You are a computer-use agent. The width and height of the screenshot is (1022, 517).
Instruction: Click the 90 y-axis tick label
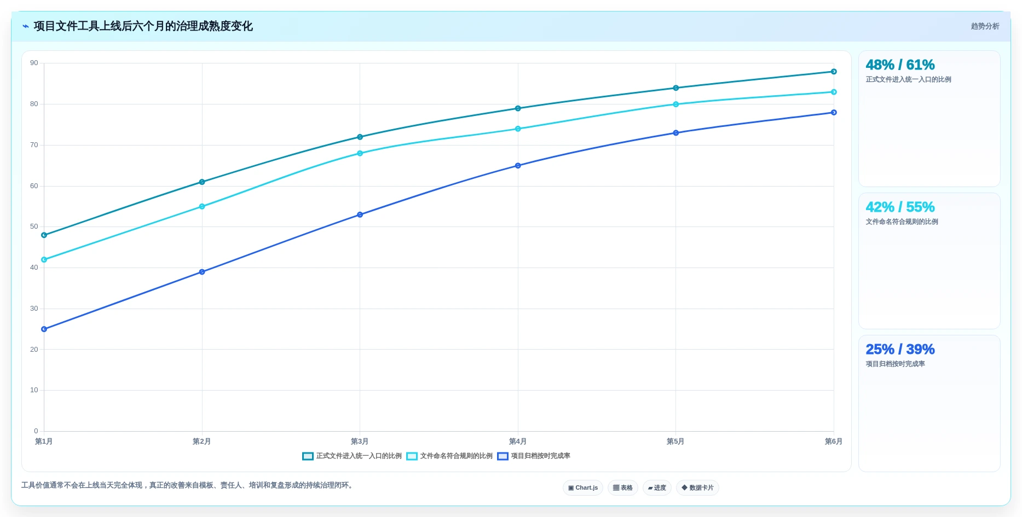[34, 63]
